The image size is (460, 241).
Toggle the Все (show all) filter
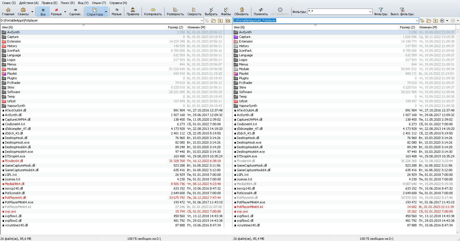(x=43, y=12)
